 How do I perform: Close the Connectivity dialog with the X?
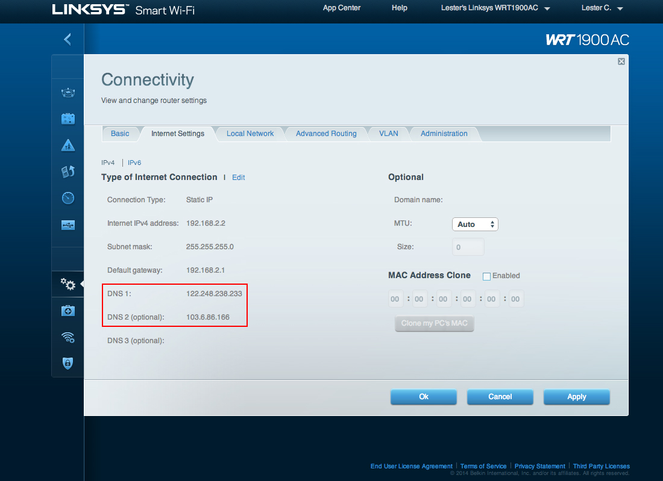[x=621, y=61]
